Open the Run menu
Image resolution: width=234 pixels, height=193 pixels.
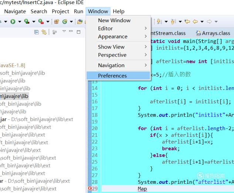(78, 11)
